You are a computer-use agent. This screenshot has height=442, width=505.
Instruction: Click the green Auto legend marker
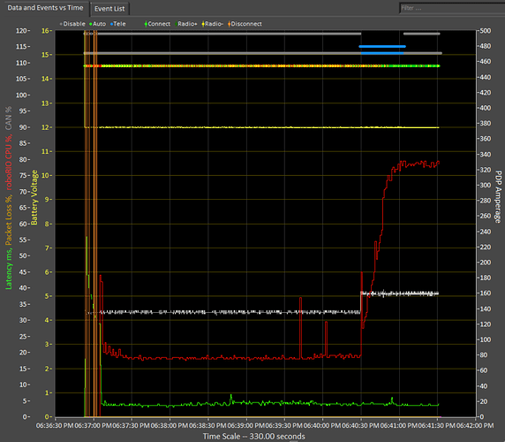(91, 24)
